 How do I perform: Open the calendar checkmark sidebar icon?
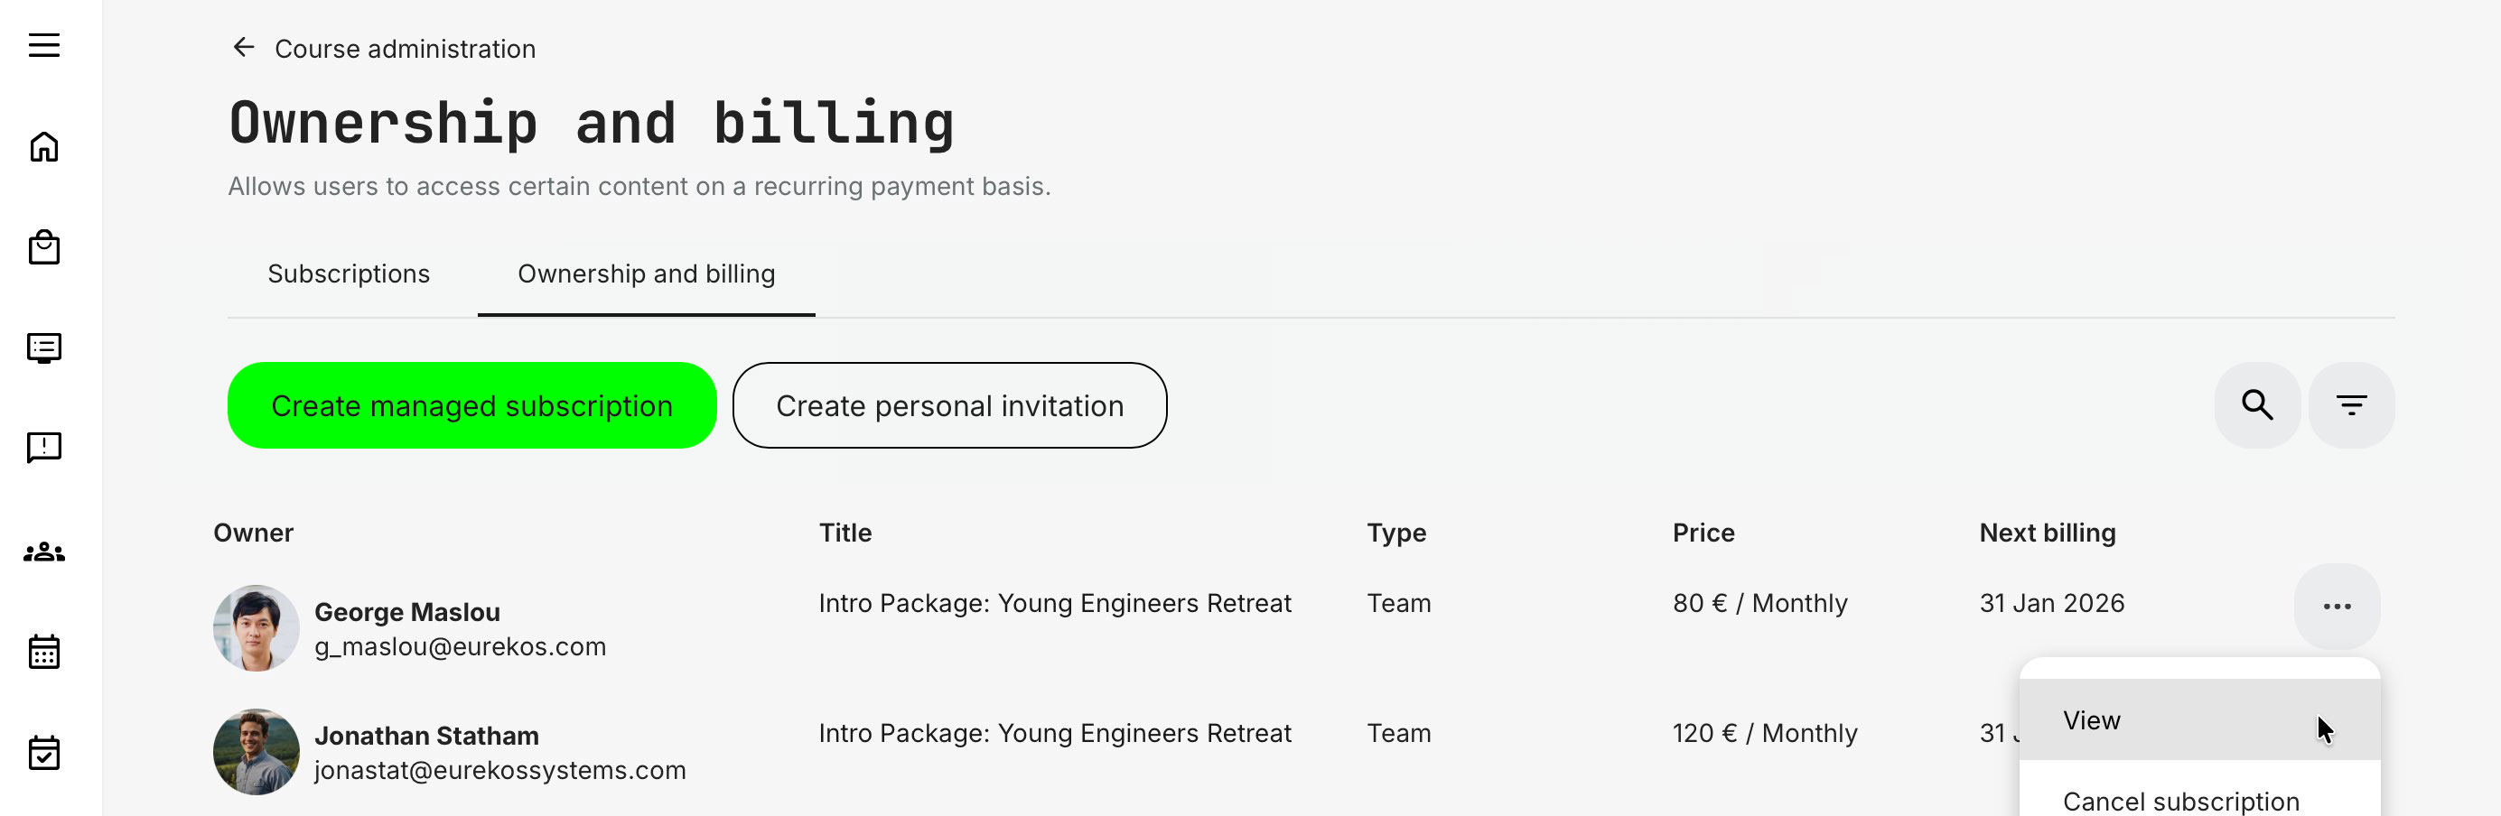coord(43,753)
